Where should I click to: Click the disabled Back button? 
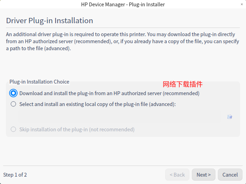[177, 175]
